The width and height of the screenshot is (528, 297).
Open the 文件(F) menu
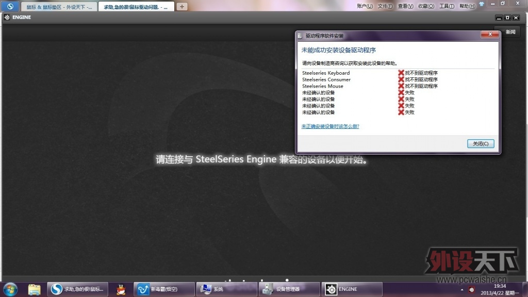[x=385, y=6]
